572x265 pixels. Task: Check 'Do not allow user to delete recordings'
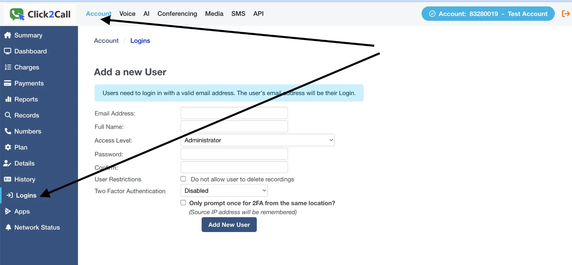pyautogui.click(x=183, y=179)
